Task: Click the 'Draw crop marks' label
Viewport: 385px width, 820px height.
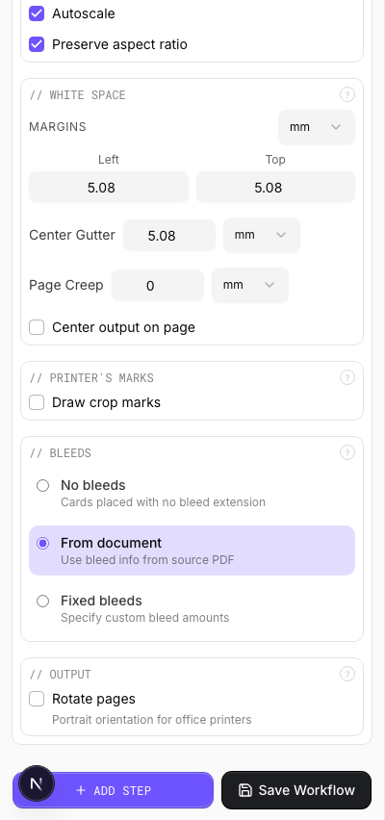Action: pos(106,402)
